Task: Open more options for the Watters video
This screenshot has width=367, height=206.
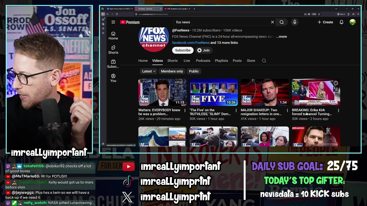Action: click(185, 110)
